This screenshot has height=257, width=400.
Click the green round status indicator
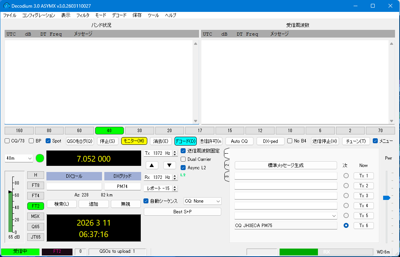[x=40, y=158]
